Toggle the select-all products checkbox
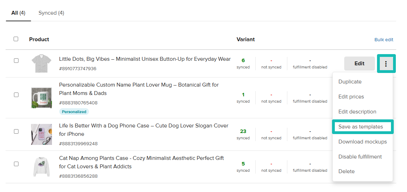Viewport: 407px width, 192px height. pos(16,39)
